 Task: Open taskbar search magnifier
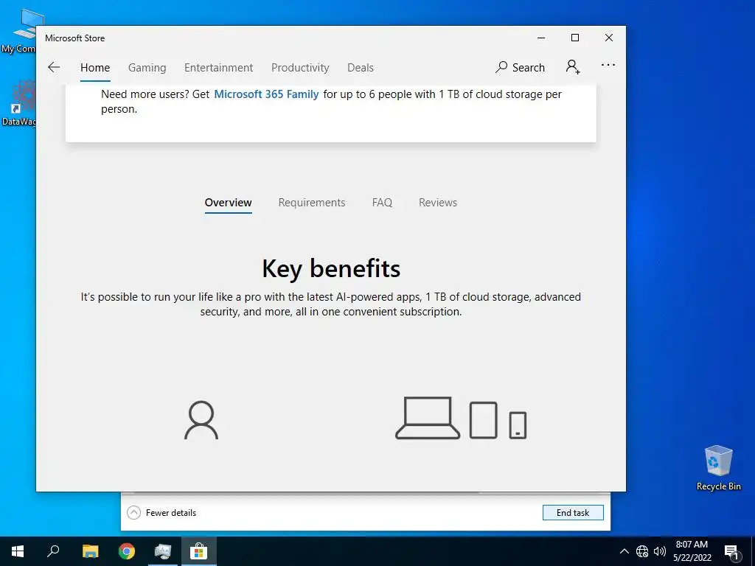click(53, 551)
